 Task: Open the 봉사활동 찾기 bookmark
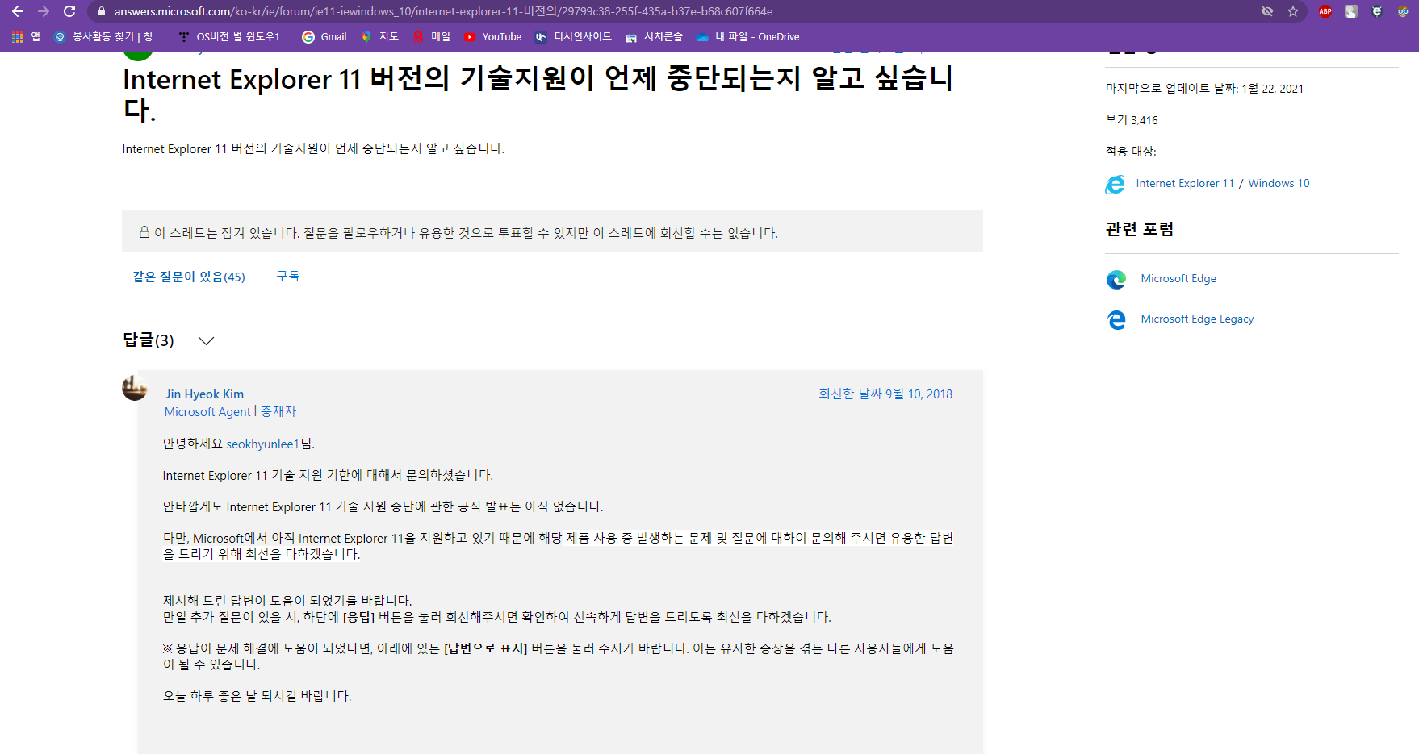107,37
